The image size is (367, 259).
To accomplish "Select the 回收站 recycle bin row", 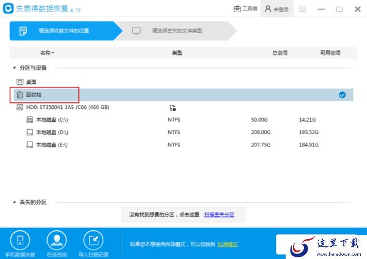I will pyautogui.click(x=183, y=95).
